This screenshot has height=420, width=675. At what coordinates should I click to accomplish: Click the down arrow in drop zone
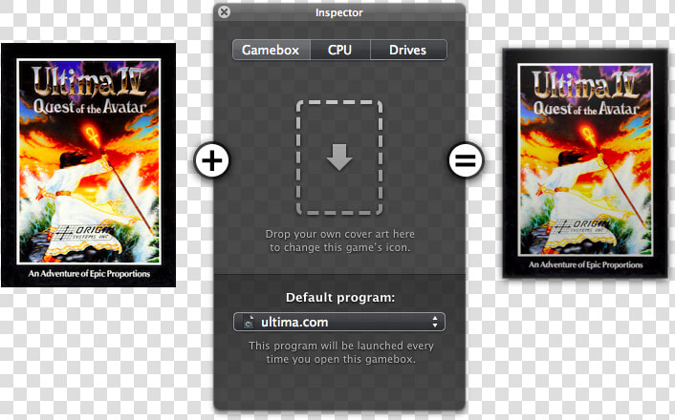click(x=339, y=157)
